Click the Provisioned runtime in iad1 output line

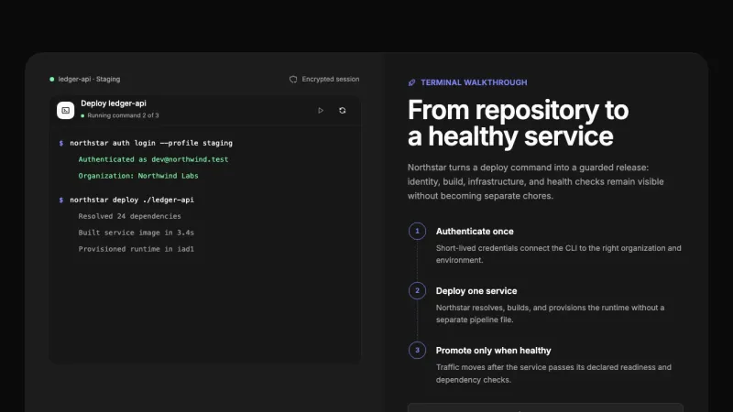click(136, 249)
